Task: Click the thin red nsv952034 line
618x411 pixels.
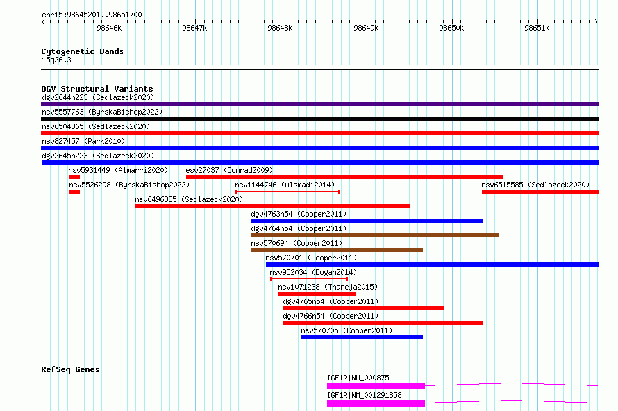Action: (x=309, y=279)
